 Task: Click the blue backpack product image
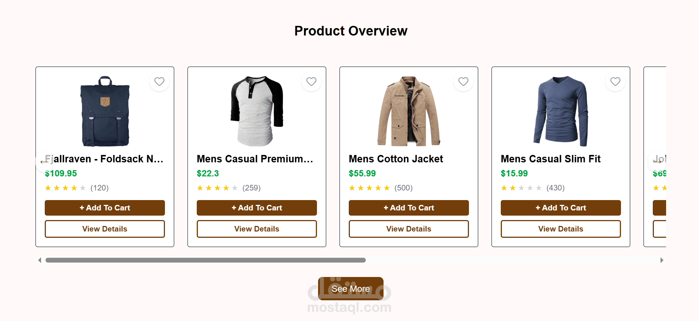pyautogui.click(x=105, y=111)
